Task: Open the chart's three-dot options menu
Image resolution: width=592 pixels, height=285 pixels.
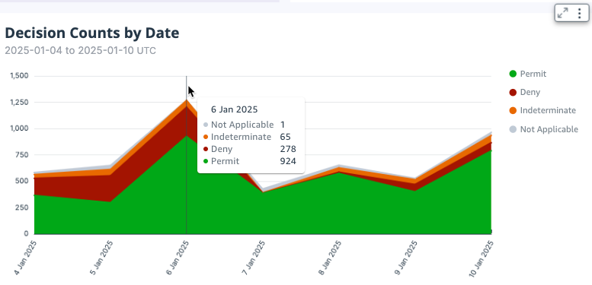Action: click(x=580, y=14)
